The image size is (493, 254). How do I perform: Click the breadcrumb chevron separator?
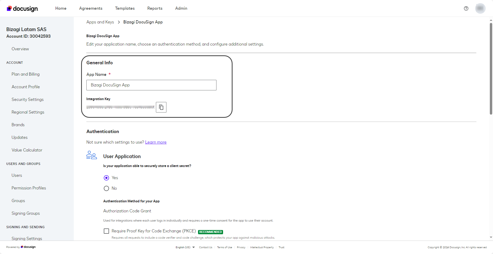tap(119, 22)
